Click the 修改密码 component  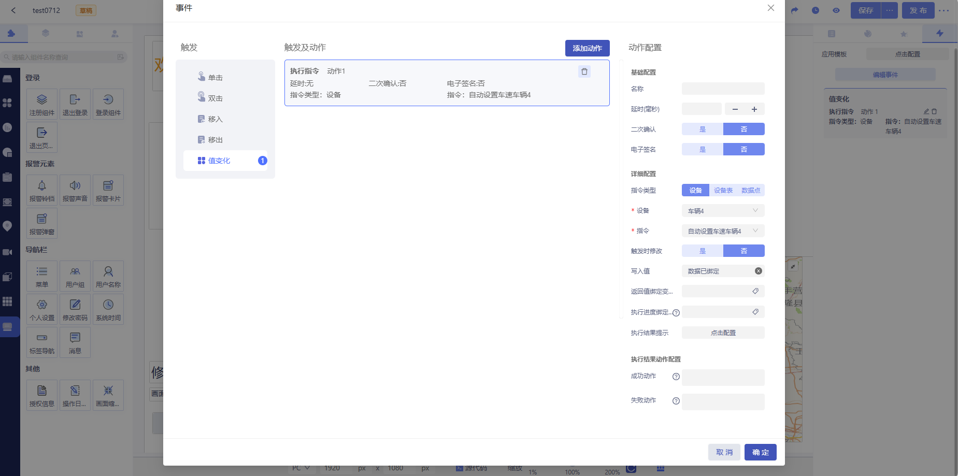tap(75, 309)
